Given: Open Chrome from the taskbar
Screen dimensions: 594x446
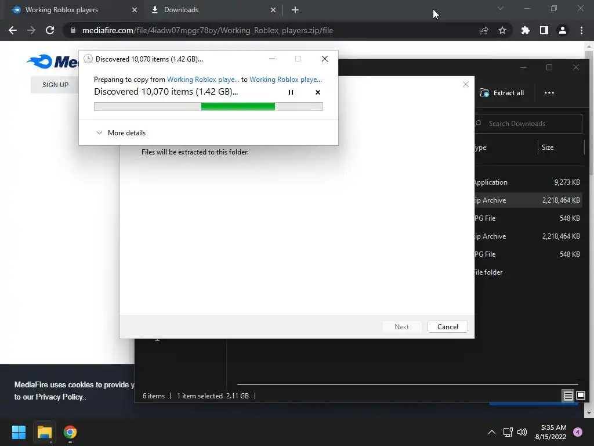Looking at the screenshot, I should tap(70, 432).
